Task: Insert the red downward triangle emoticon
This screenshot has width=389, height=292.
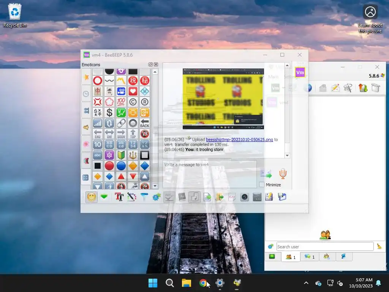Action: click(x=133, y=176)
